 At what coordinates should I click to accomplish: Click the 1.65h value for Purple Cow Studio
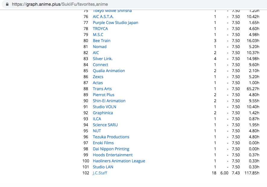[254, 23]
